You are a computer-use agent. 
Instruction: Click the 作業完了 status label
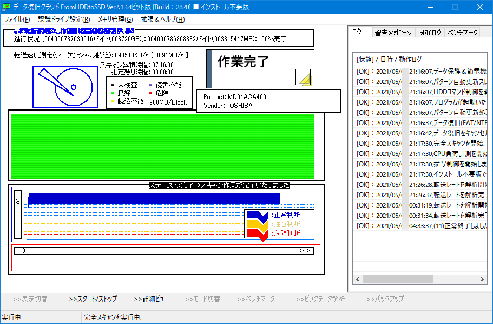point(244,62)
